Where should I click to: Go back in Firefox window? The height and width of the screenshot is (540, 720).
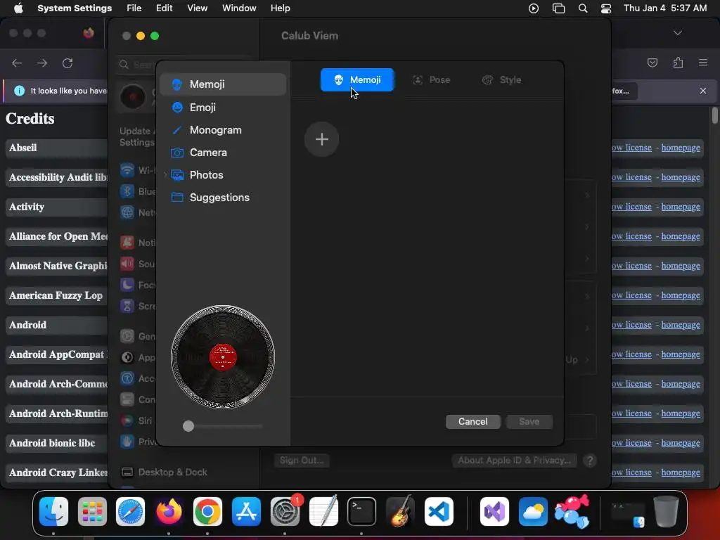(x=17, y=63)
